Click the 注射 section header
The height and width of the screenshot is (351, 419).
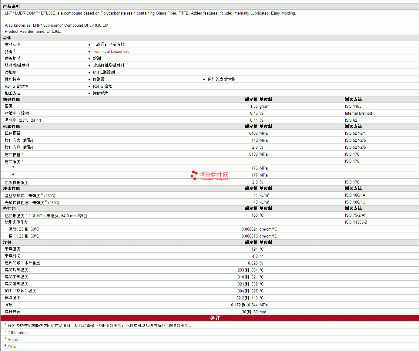(x=7, y=242)
